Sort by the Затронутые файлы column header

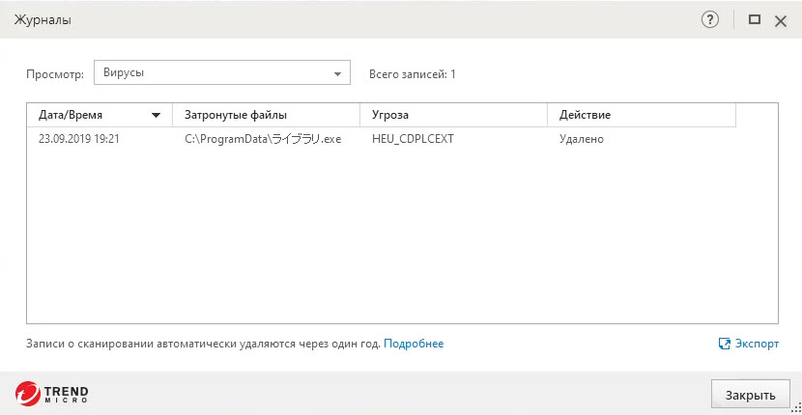coord(236,115)
